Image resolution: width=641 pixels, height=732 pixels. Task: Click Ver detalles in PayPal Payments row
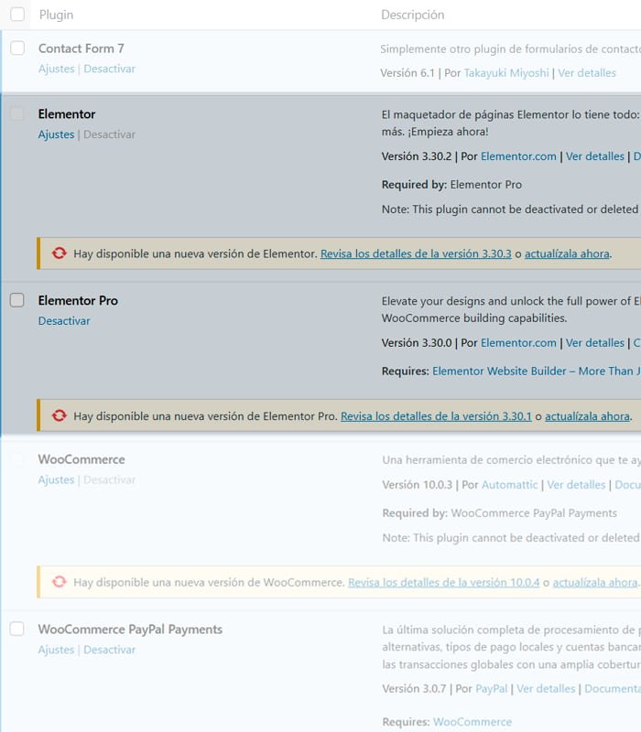coord(546,689)
